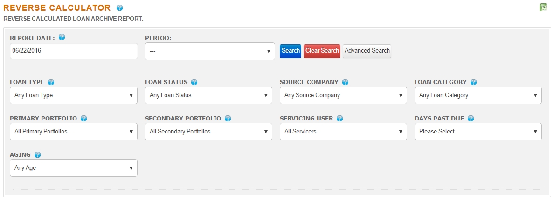Open Advanced Search options
This screenshot has height=200, width=554.
(367, 51)
